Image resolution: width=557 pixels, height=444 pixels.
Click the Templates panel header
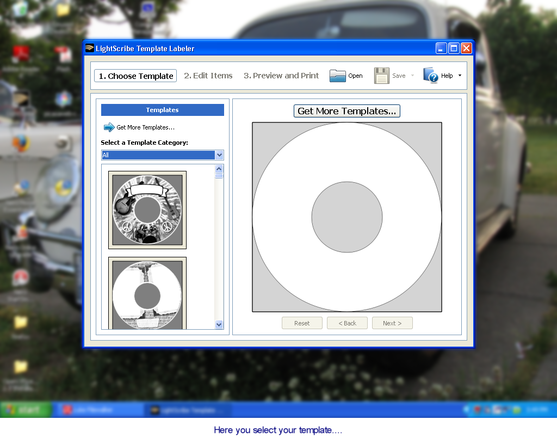pyautogui.click(x=162, y=110)
